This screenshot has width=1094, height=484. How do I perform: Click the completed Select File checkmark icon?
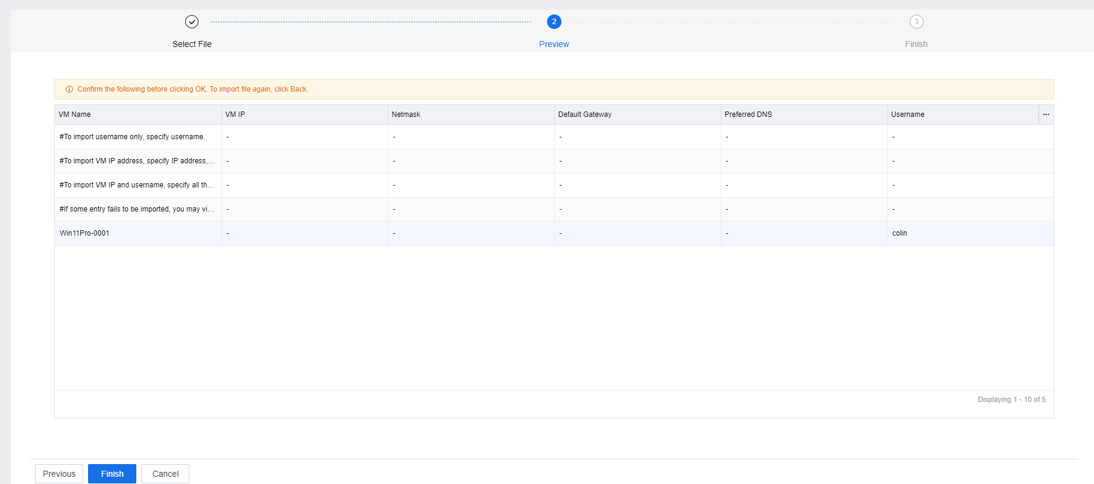click(192, 22)
